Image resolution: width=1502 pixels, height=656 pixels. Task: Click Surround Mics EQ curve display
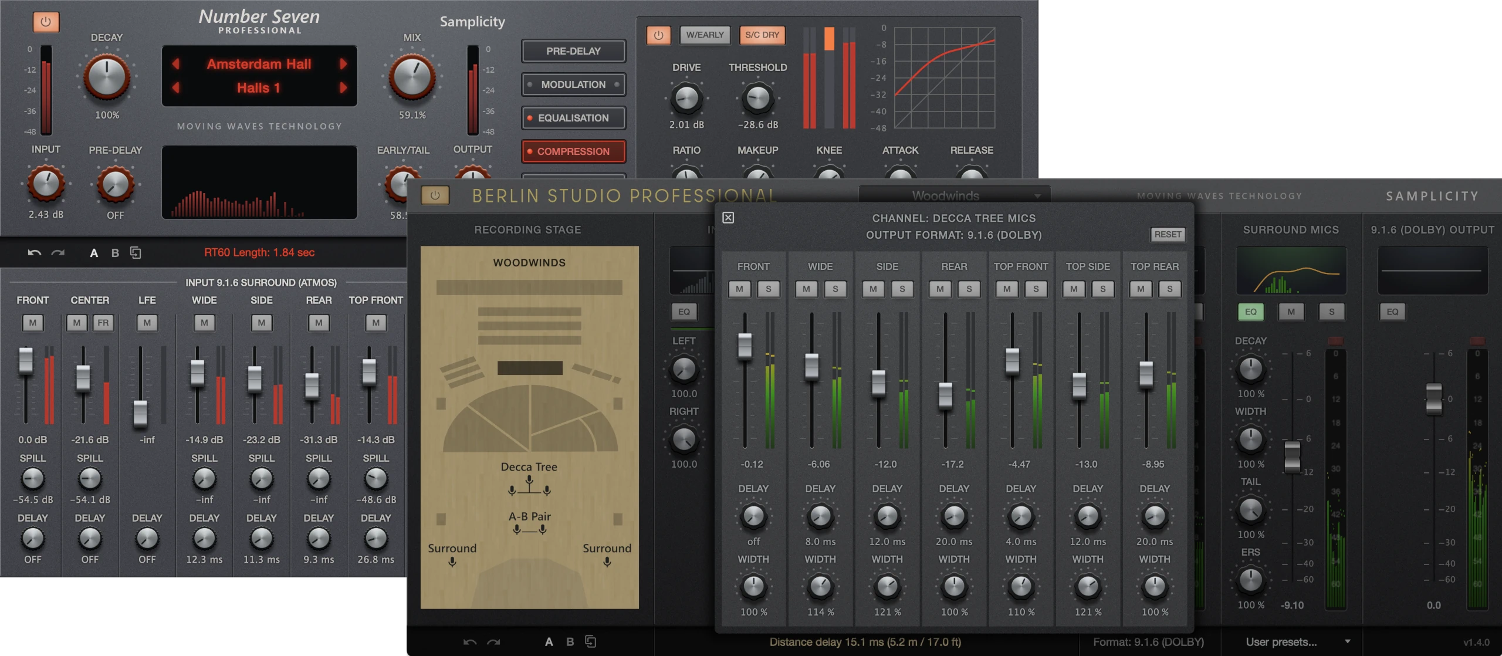click(x=1291, y=270)
